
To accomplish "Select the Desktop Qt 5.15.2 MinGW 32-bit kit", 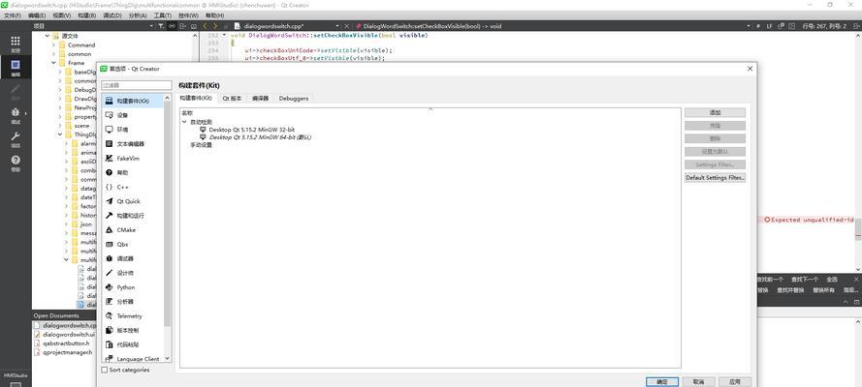I will pos(252,130).
